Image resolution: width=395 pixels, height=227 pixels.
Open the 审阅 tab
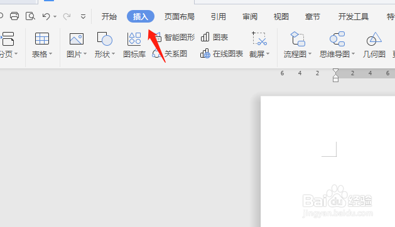[x=250, y=16]
